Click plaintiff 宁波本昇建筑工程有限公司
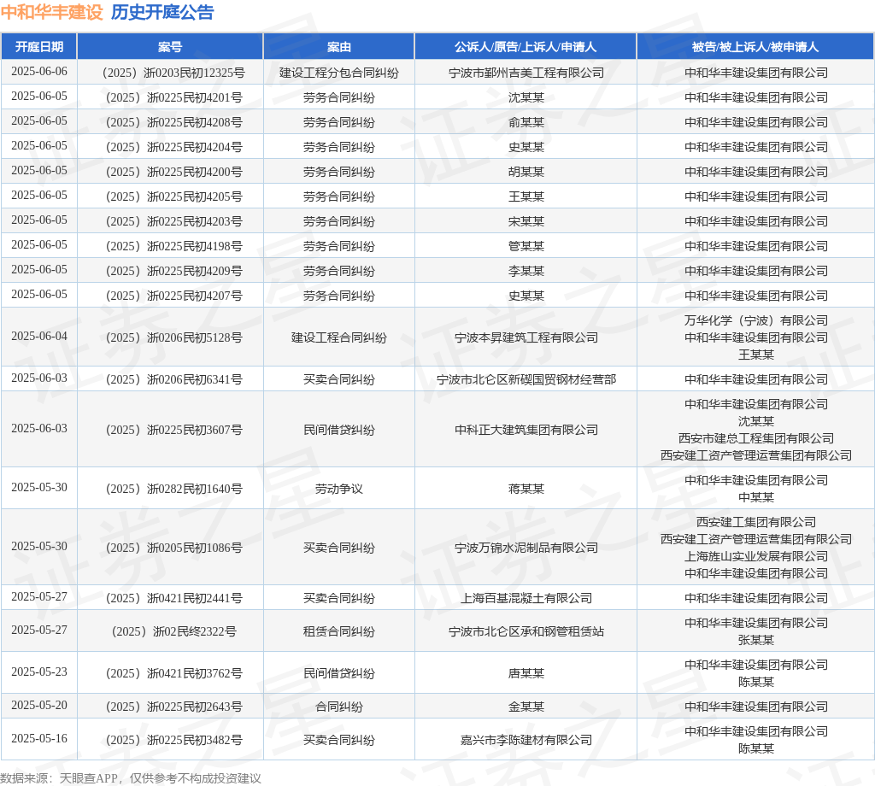 click(526, 337)
